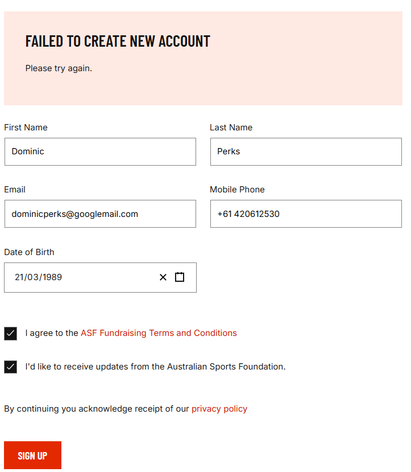Click the Mobile Phone label text
Screen dimensions: 411x472
tap(237, 190)
